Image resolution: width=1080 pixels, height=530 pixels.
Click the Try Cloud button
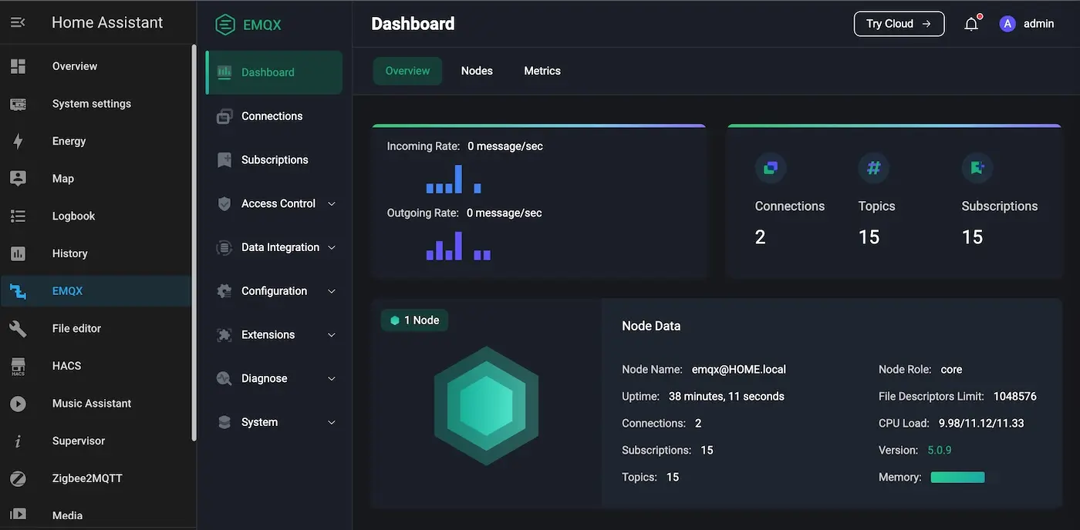point(899,24)
